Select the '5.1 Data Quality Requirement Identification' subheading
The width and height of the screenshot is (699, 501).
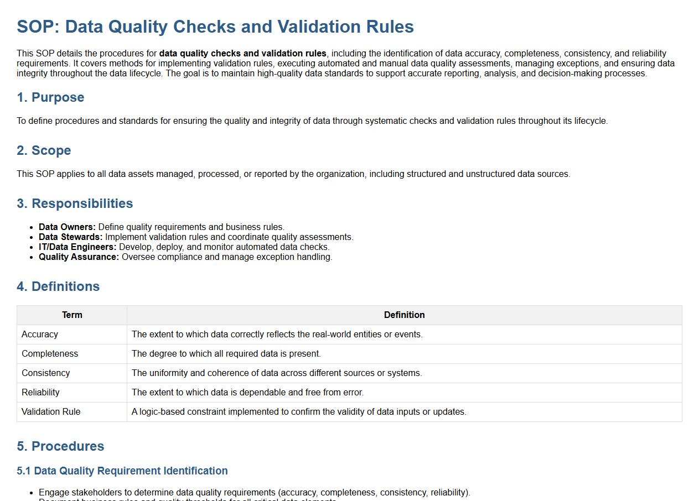point(122,471)
